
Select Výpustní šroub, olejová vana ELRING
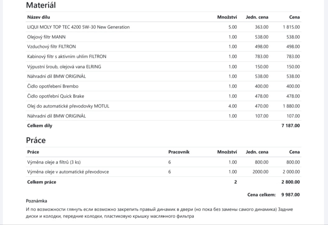(163, 67)
